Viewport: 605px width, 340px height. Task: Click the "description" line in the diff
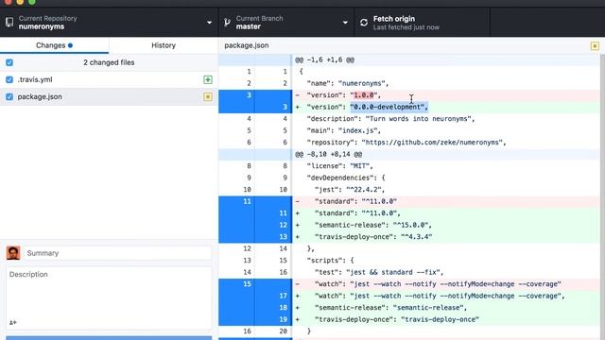tap(445, 119)
